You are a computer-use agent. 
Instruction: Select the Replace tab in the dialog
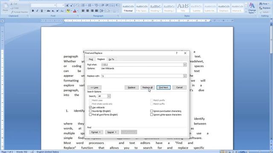[101, 59]
